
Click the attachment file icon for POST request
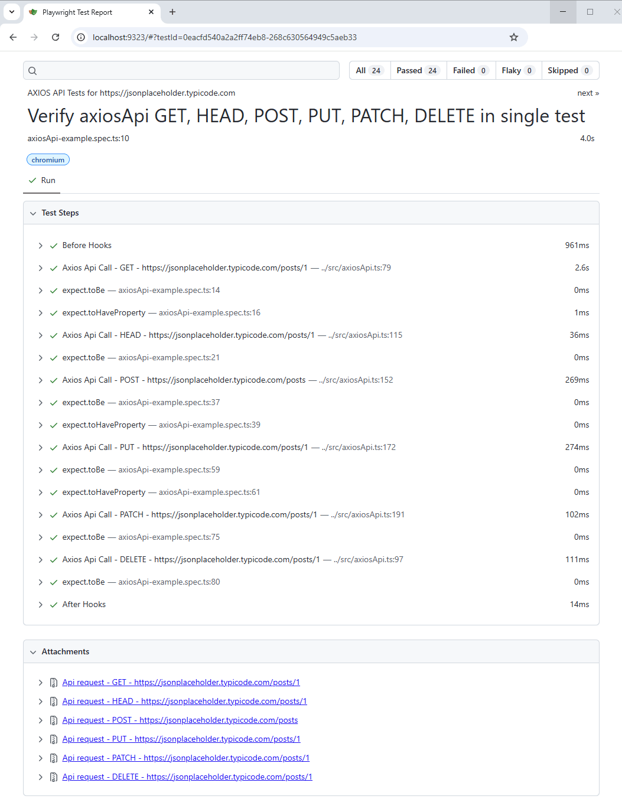[53, 720]
